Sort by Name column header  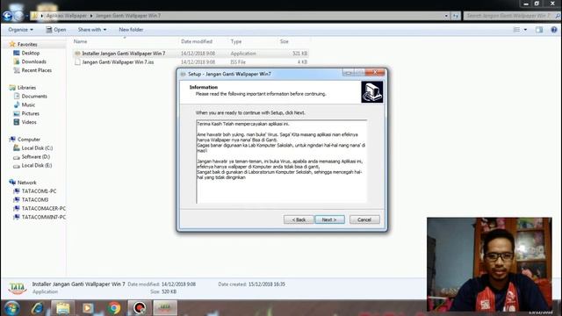(x=80, y=41)
